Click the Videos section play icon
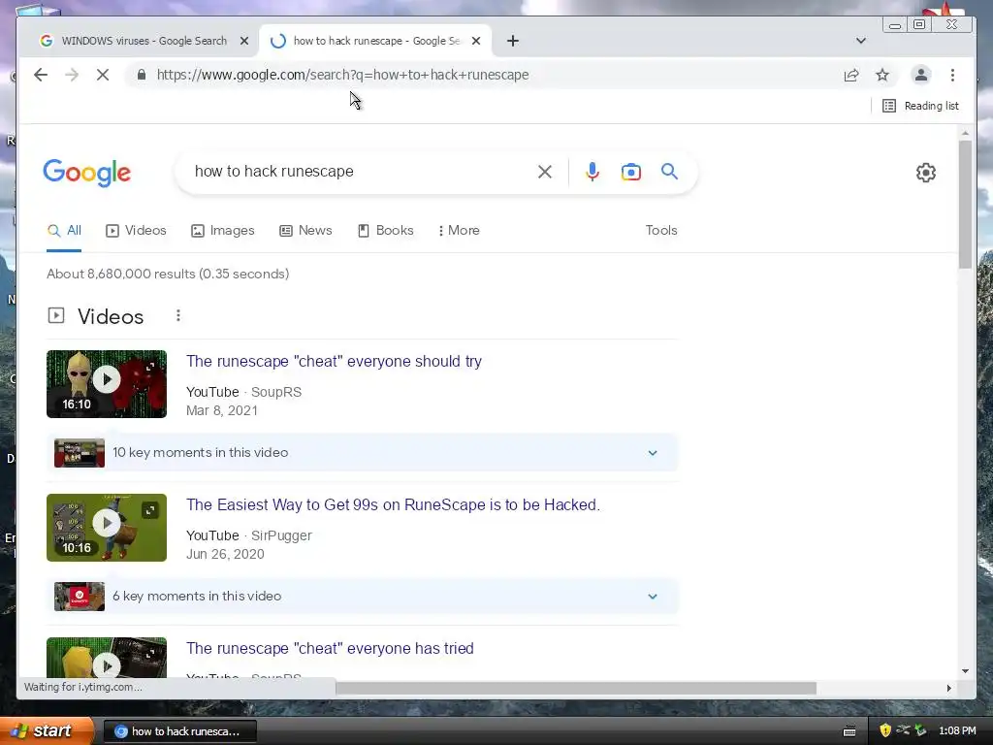Viewport: 993px width, 745px height. coord(55,315)
